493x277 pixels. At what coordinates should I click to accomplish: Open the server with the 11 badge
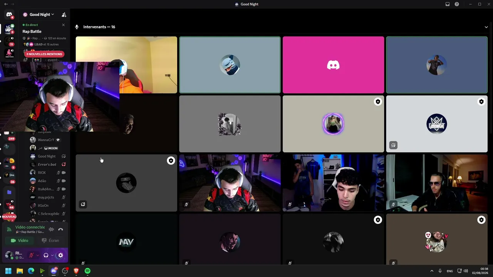point(9,41)
